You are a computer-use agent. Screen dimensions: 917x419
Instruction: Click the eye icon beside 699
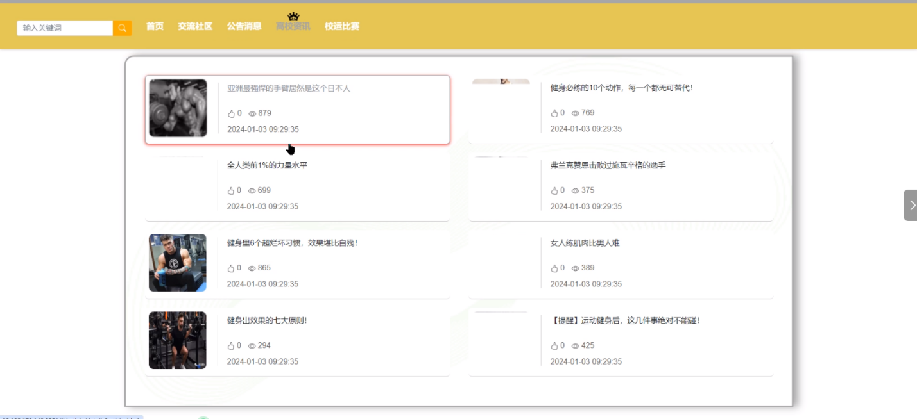(x=252, y=190)
